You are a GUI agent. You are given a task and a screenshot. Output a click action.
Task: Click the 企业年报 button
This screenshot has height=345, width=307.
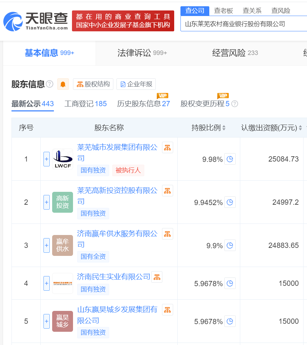(x=136, y=84)
